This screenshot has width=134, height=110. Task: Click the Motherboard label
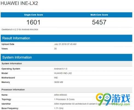coord(8,78)
